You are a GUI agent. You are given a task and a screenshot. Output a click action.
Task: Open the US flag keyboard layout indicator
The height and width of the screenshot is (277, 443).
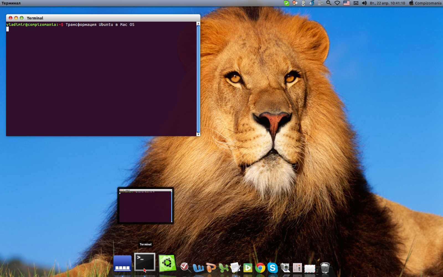click(347, 3)
